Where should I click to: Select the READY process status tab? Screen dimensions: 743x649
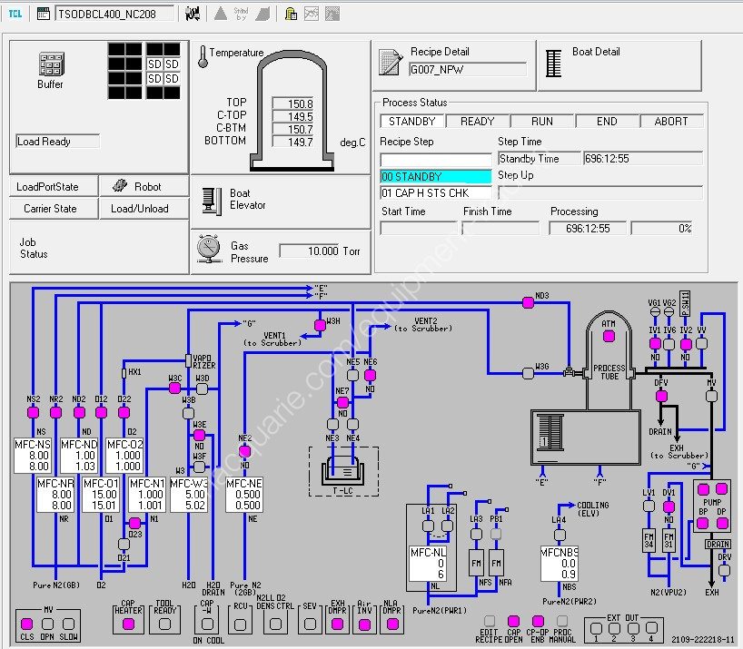pos(477,122)
